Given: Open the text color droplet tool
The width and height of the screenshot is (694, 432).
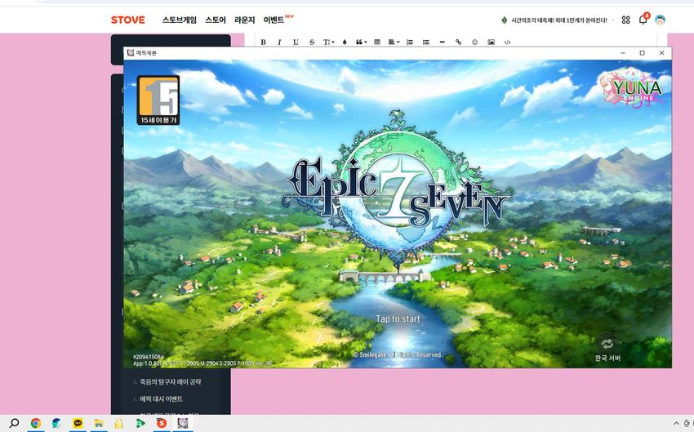Looking at the screenshot, I should (345, 42).
